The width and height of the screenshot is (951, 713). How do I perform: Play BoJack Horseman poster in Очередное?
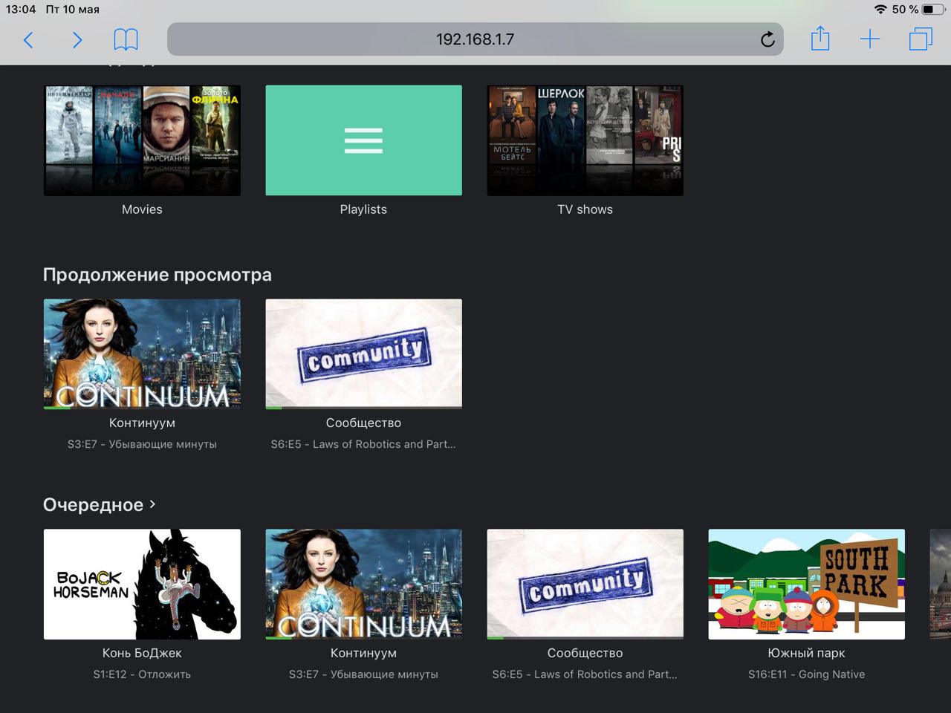(142, 584)
